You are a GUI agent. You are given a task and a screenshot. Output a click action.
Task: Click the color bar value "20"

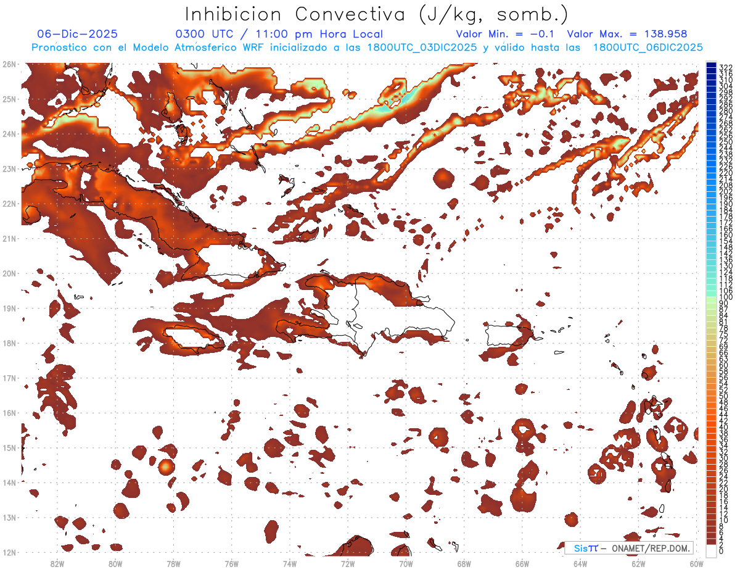[x=723, y=489]
